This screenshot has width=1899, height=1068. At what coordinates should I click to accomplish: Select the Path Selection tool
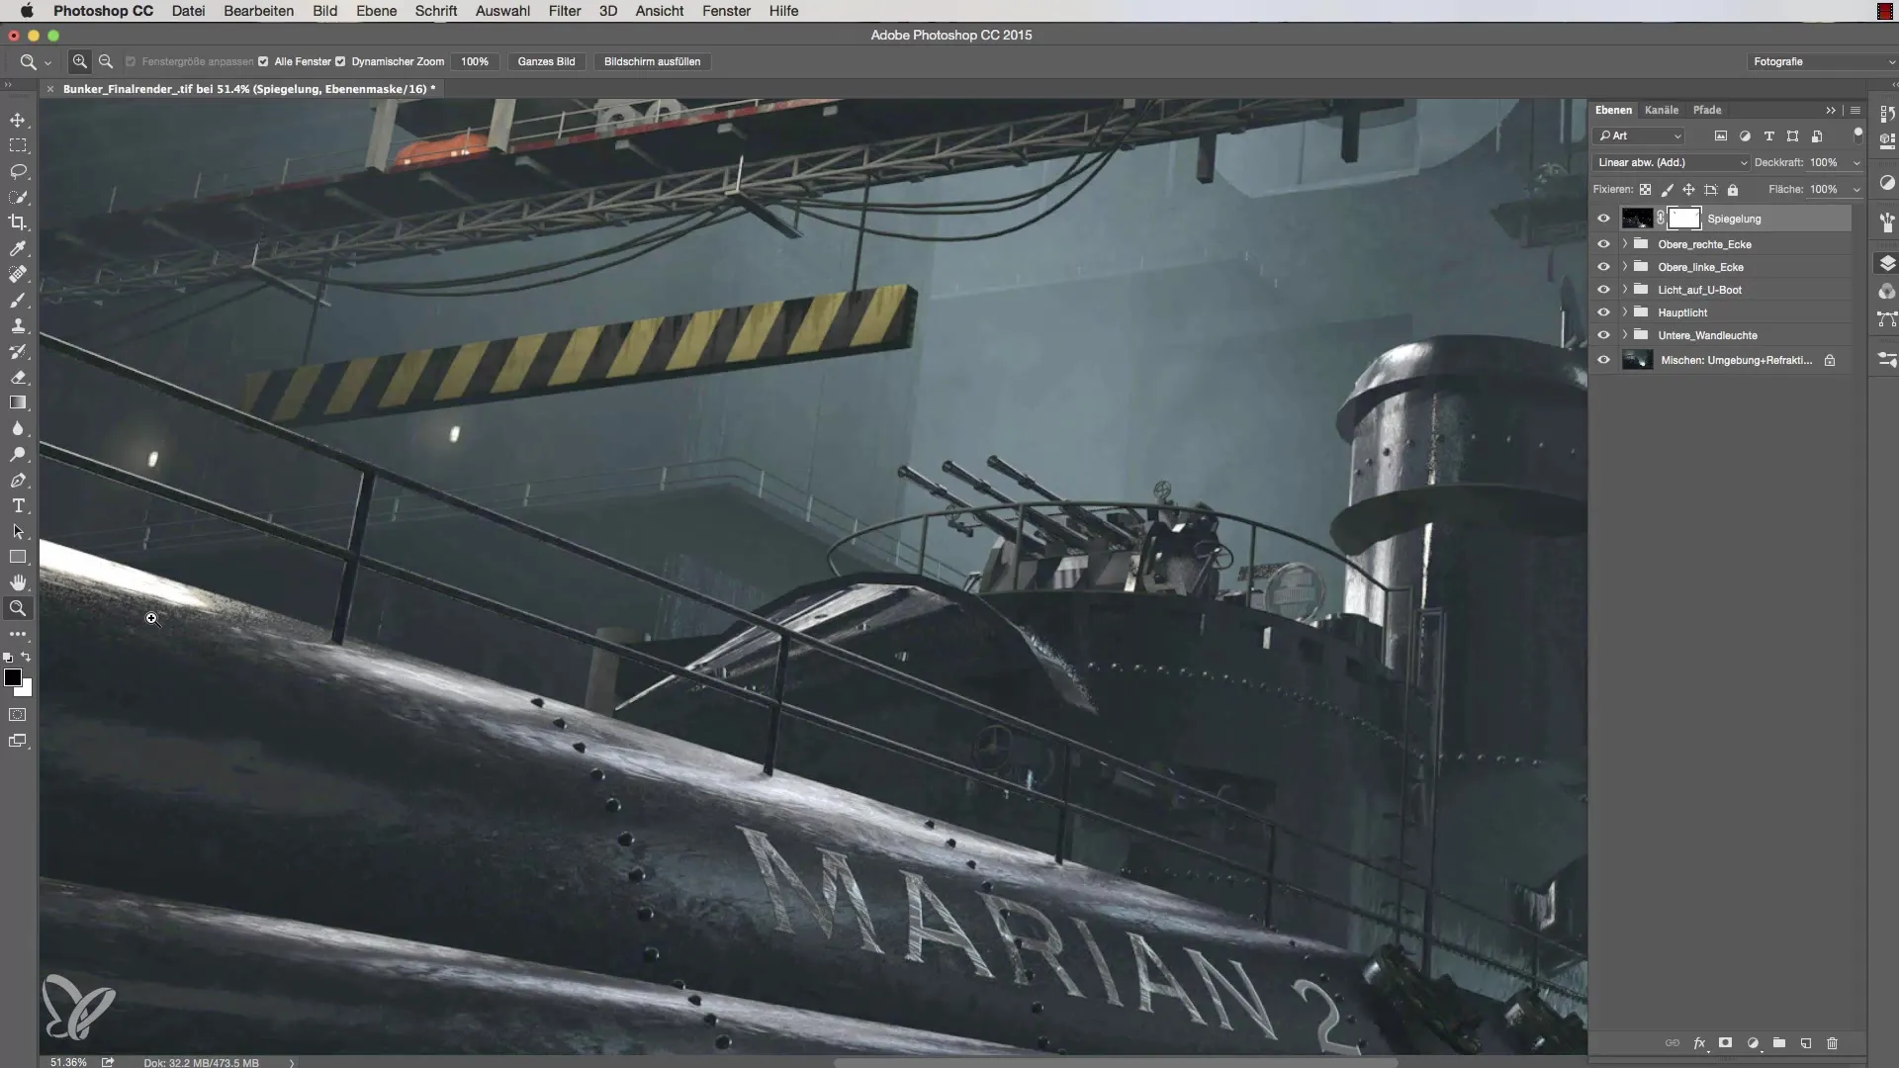click(x=18, y=531)
